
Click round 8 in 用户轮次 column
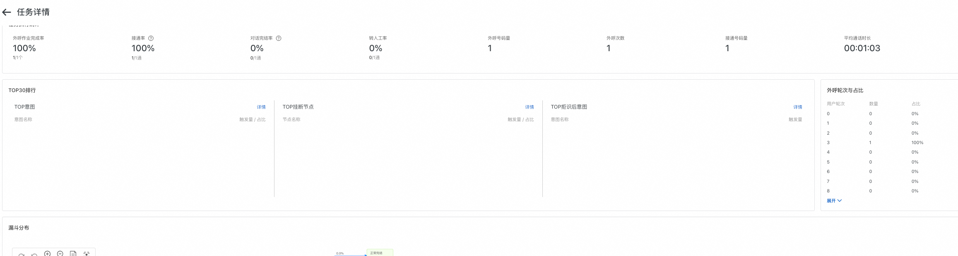pyautogui.click(x=828, y=191)
